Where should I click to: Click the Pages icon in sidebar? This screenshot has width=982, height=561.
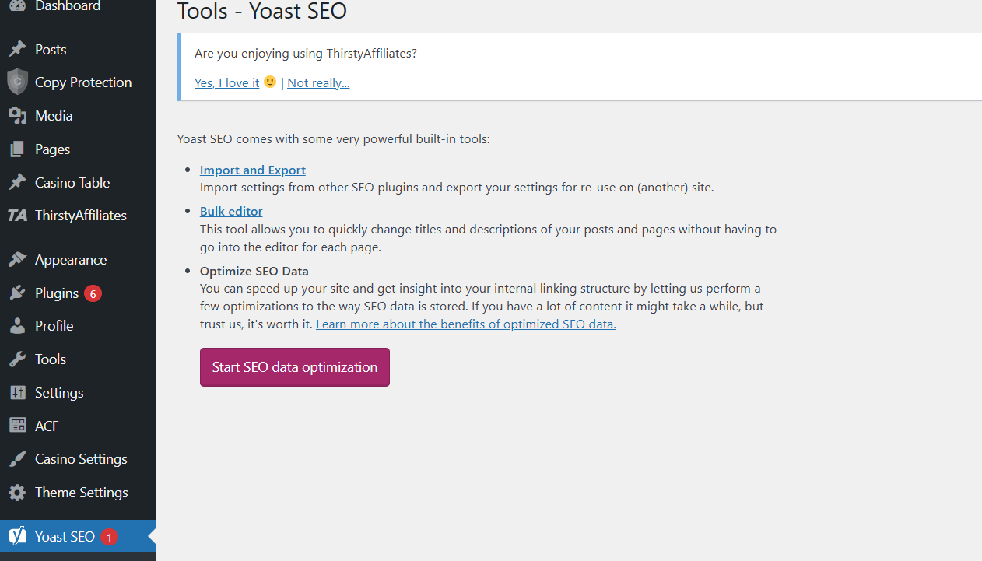click(x=17, y=149)
